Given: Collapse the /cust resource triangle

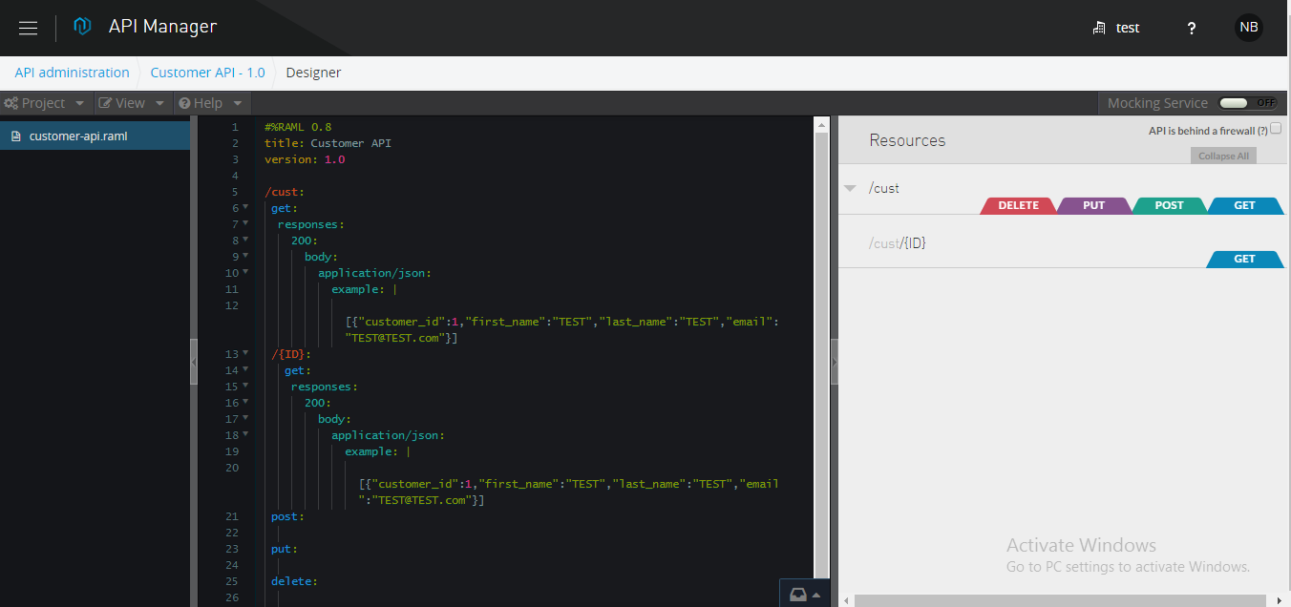Looking at the screenshot, I should tap(850, 188).
